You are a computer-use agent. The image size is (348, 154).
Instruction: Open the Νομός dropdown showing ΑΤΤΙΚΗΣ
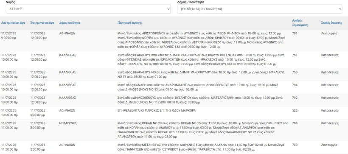88,9
